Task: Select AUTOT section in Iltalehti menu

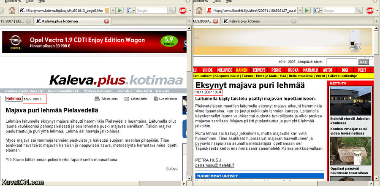Action: click(328, 70)
